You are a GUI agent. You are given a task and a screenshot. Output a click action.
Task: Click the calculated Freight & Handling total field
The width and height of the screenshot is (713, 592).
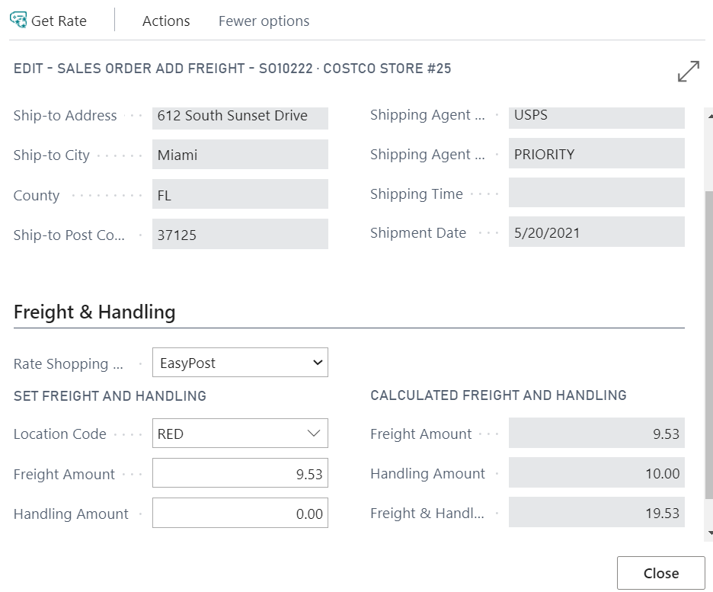coord(596,513)
